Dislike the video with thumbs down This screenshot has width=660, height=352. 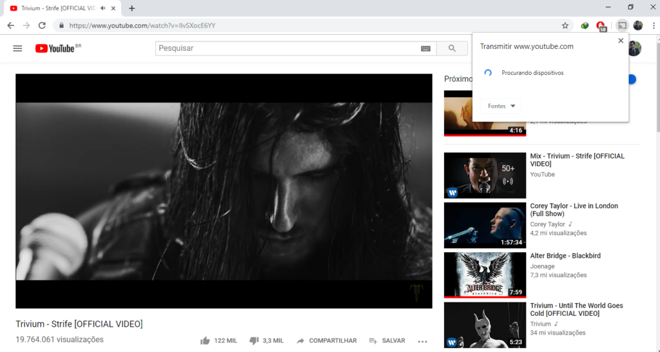coord(254,340)
